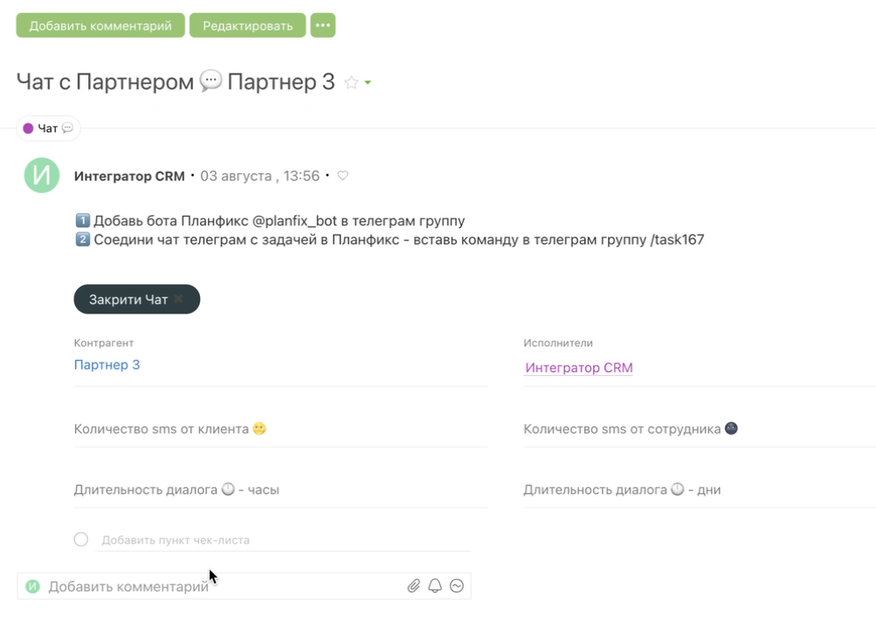Click the small avatar in comment field
The width and height of the screenshot is (876, 617).
(33, 586)
